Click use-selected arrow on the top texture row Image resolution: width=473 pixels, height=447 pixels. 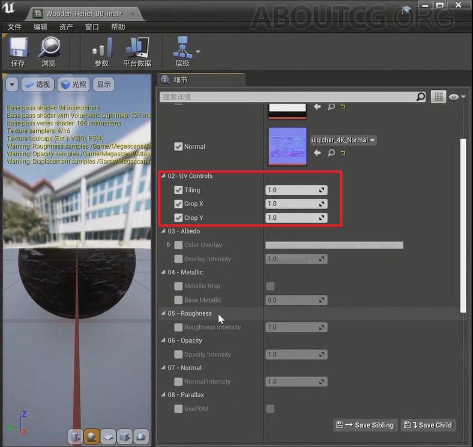[318, 106]
